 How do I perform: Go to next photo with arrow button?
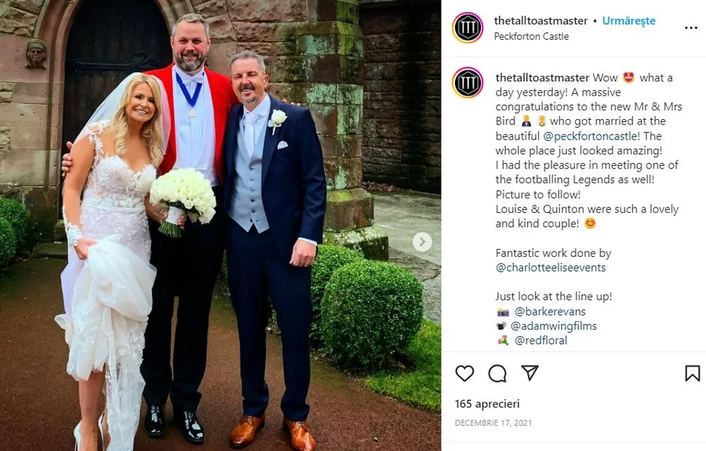coord(422,242)
